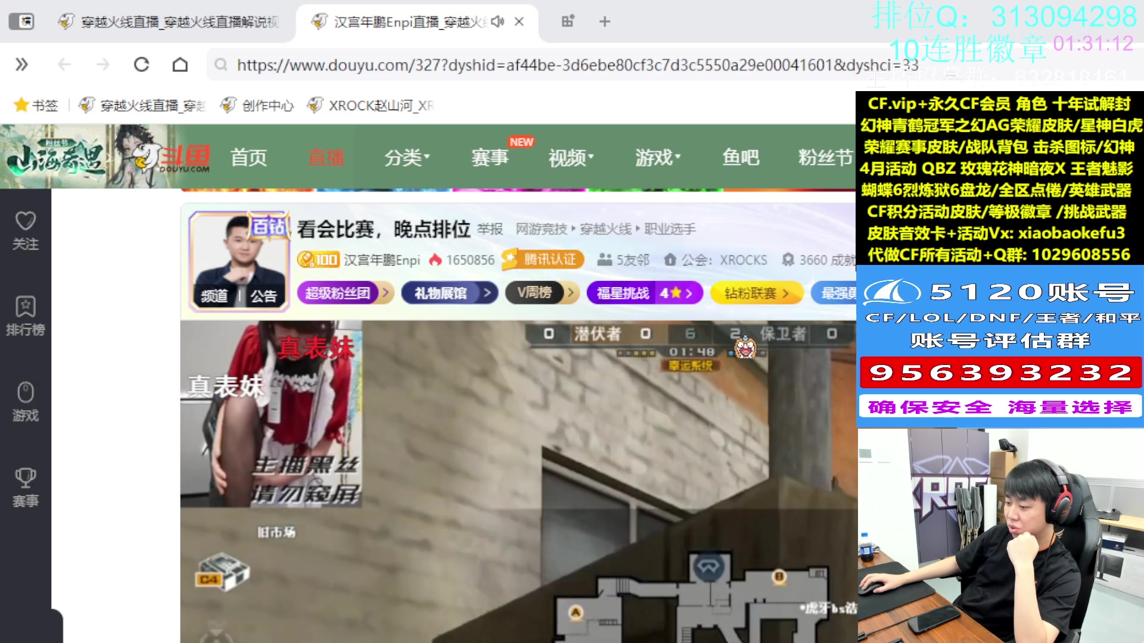This screenshot has width=1144, height=643.
Task: Close the 汉宫年鹏Enpi直播 tab
Action: 519,21
